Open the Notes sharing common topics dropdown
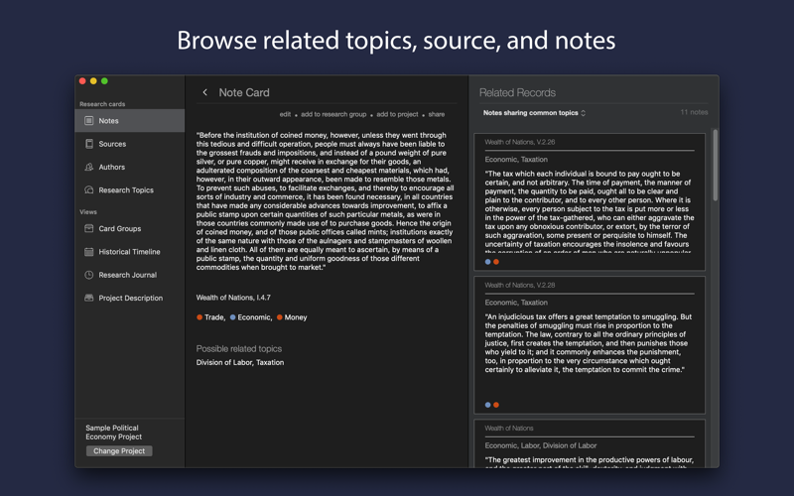 [534, 113]
